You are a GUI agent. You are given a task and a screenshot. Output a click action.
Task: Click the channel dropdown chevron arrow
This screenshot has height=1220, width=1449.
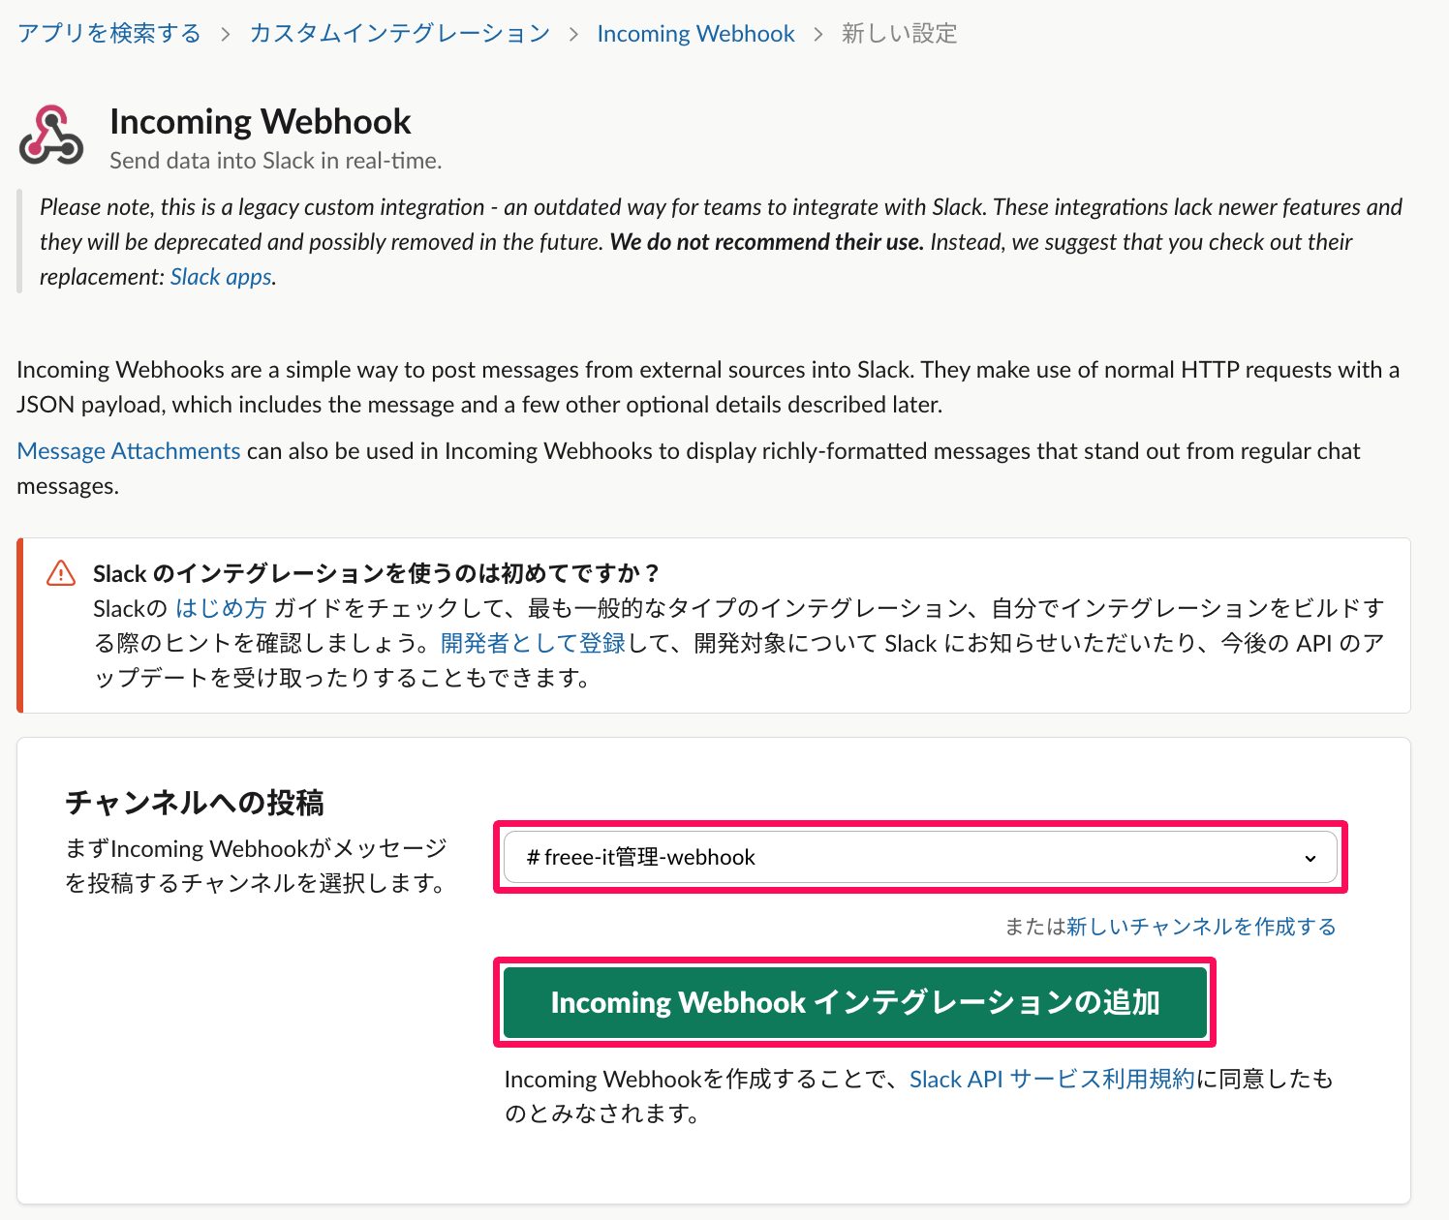pos(1310,858)
